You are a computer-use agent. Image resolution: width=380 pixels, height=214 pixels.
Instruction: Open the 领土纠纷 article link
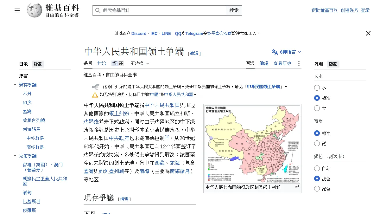(x=119, y=113)
